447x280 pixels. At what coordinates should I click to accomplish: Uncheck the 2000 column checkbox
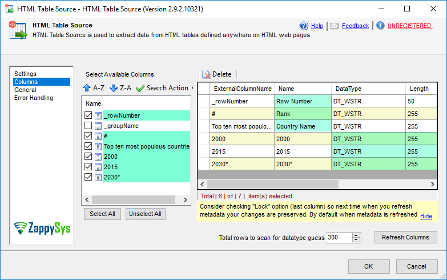coord(88,157)
